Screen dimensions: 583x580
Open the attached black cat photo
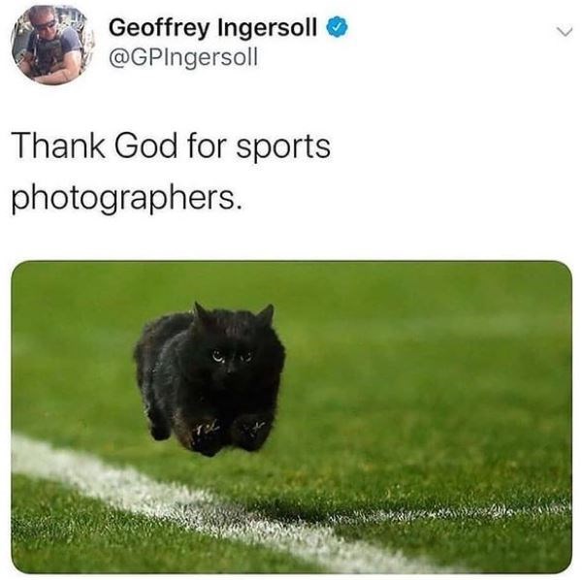tap(291, 417)
